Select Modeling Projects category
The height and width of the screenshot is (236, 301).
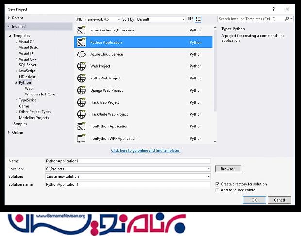34,118
